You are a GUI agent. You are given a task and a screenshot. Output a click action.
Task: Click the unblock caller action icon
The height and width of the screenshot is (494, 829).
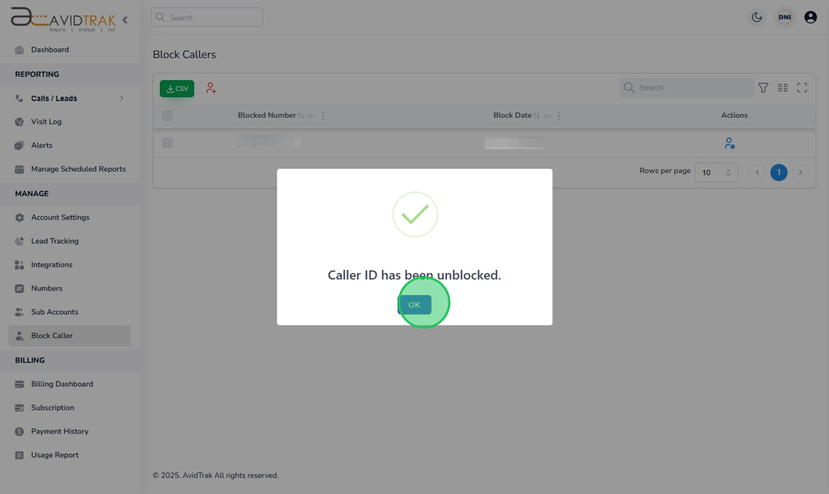729,143
